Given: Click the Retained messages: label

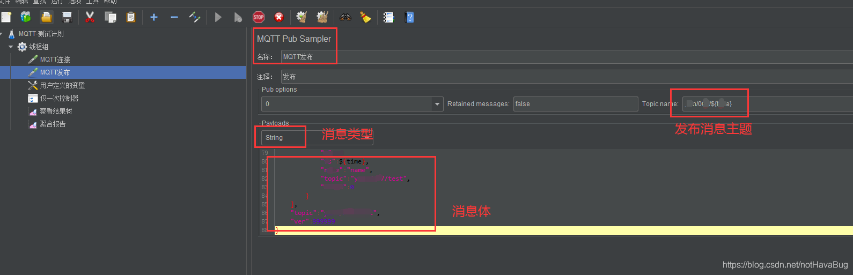Looking at the screenshot, I should click(478, 104).
